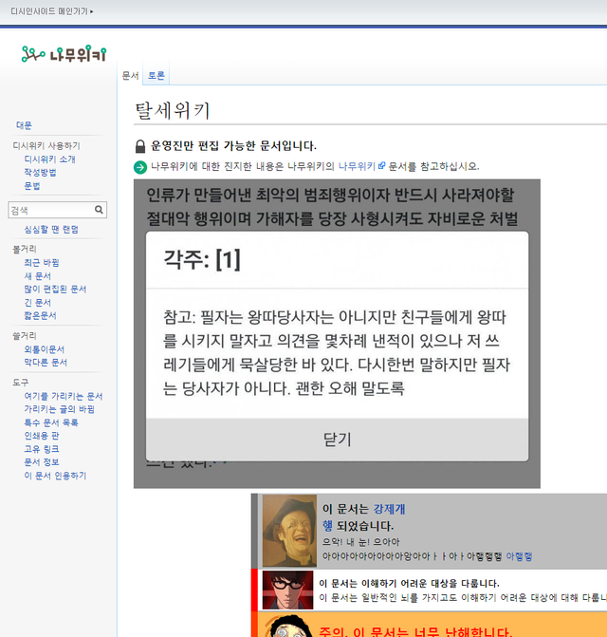Click the lock icon beside 운영진만 편집
The width and height of the screenshot is (607, 637).
[140, 146]
